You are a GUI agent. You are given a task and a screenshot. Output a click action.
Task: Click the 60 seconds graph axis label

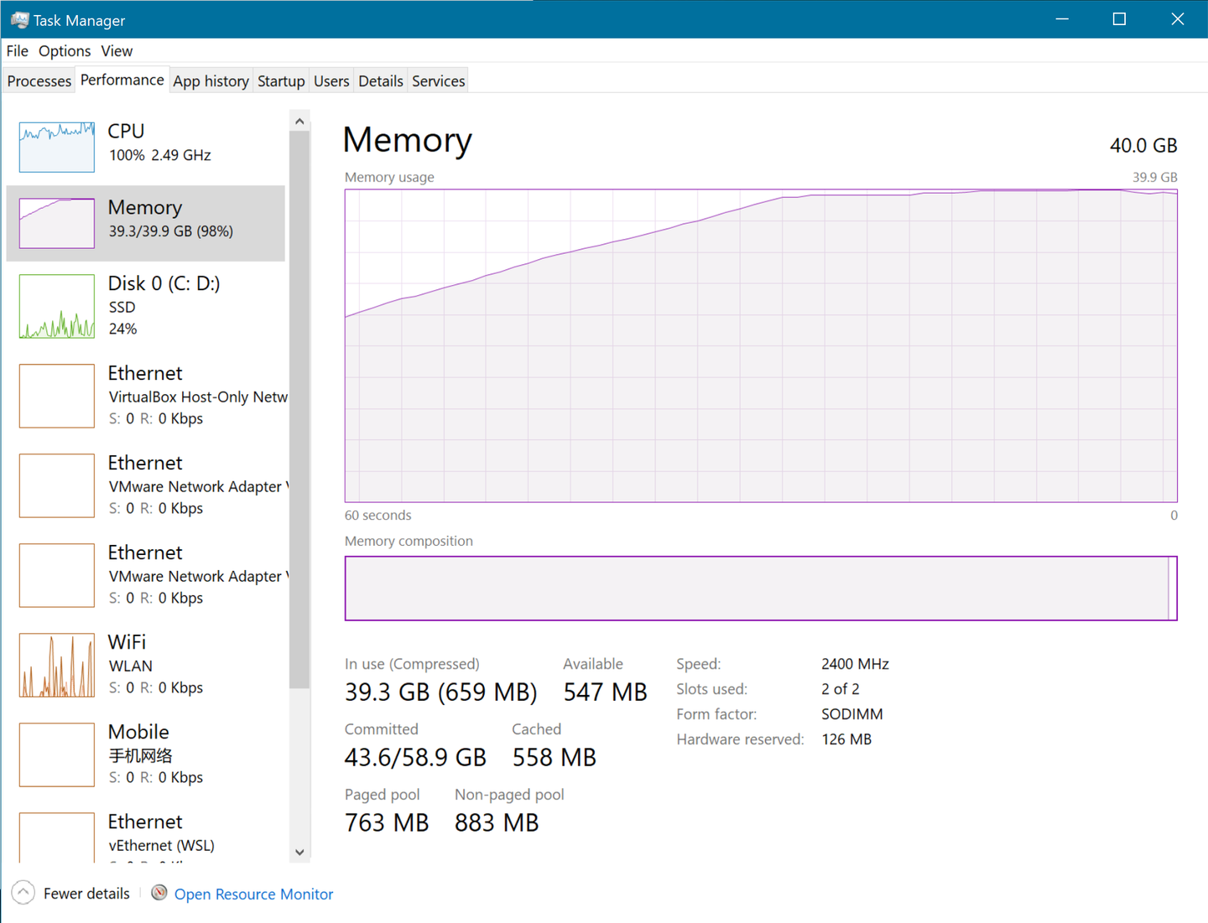(x=378, y=516)
